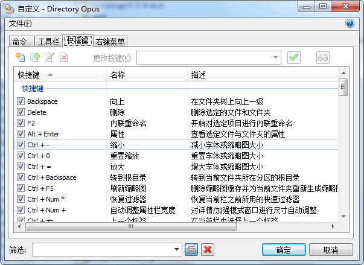Click the vertical scrollbar thumb
The width and height of the screenshot is (364, 265).
343,88
